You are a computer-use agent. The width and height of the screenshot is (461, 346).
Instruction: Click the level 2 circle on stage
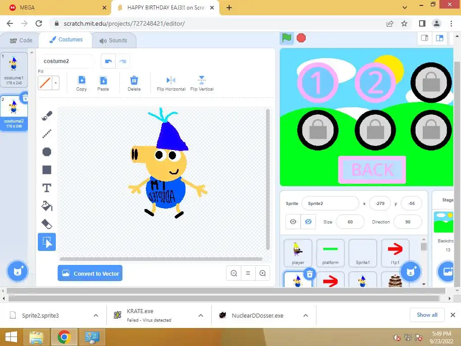(x=375, y=82)
